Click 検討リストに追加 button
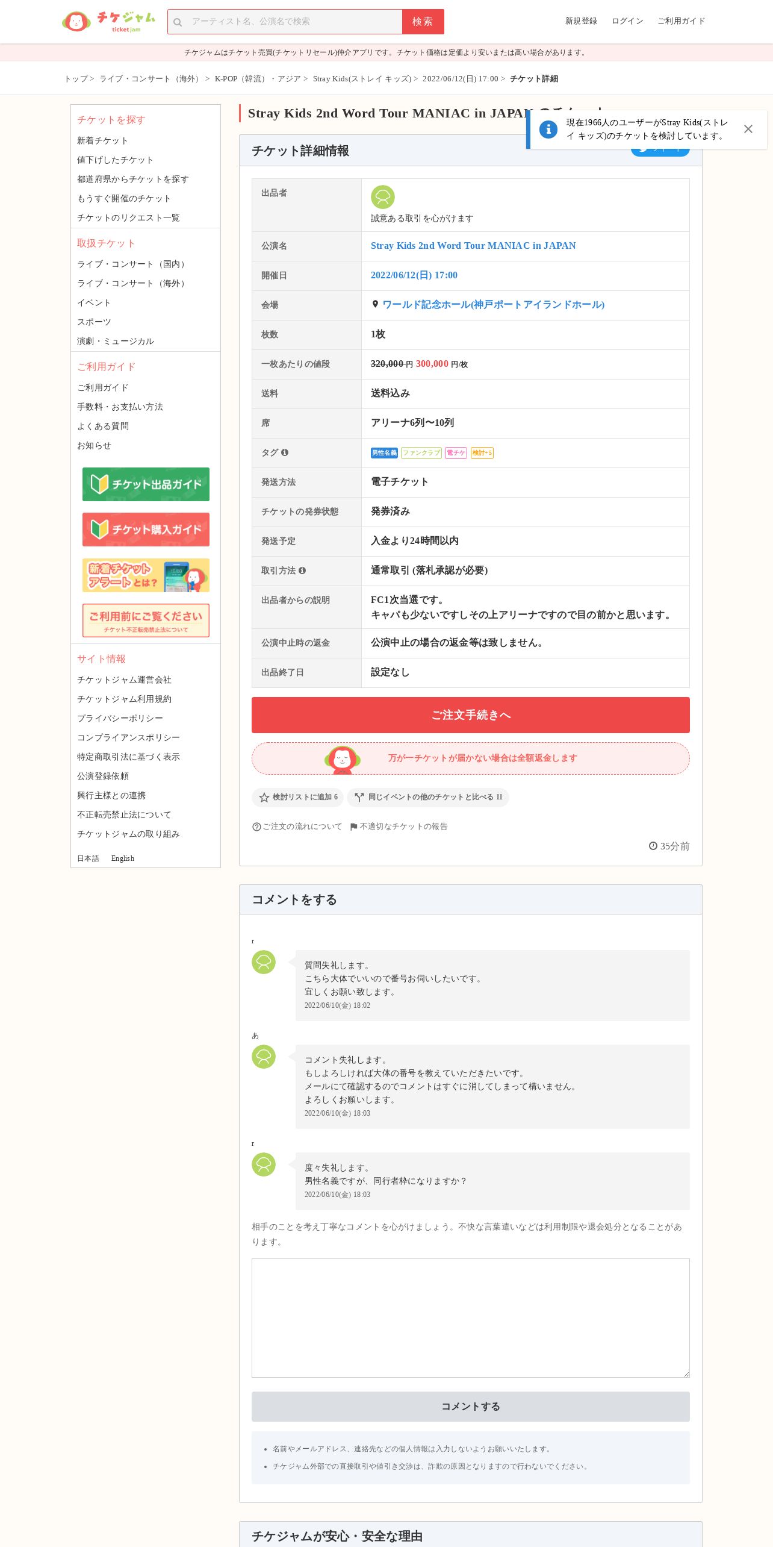Screen dimensions: 773x1547 point(297,798)
